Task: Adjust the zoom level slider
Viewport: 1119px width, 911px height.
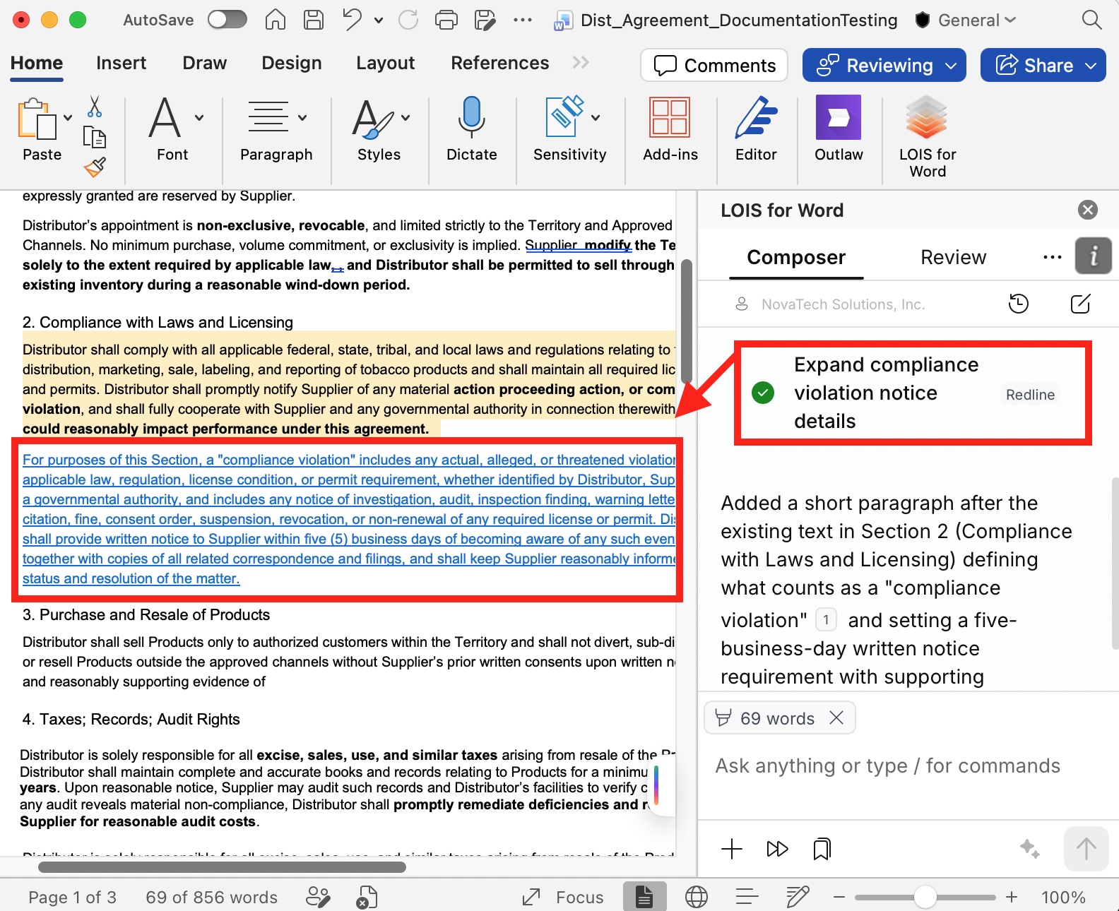Action: pyautogui.click(x=925, y=897)
